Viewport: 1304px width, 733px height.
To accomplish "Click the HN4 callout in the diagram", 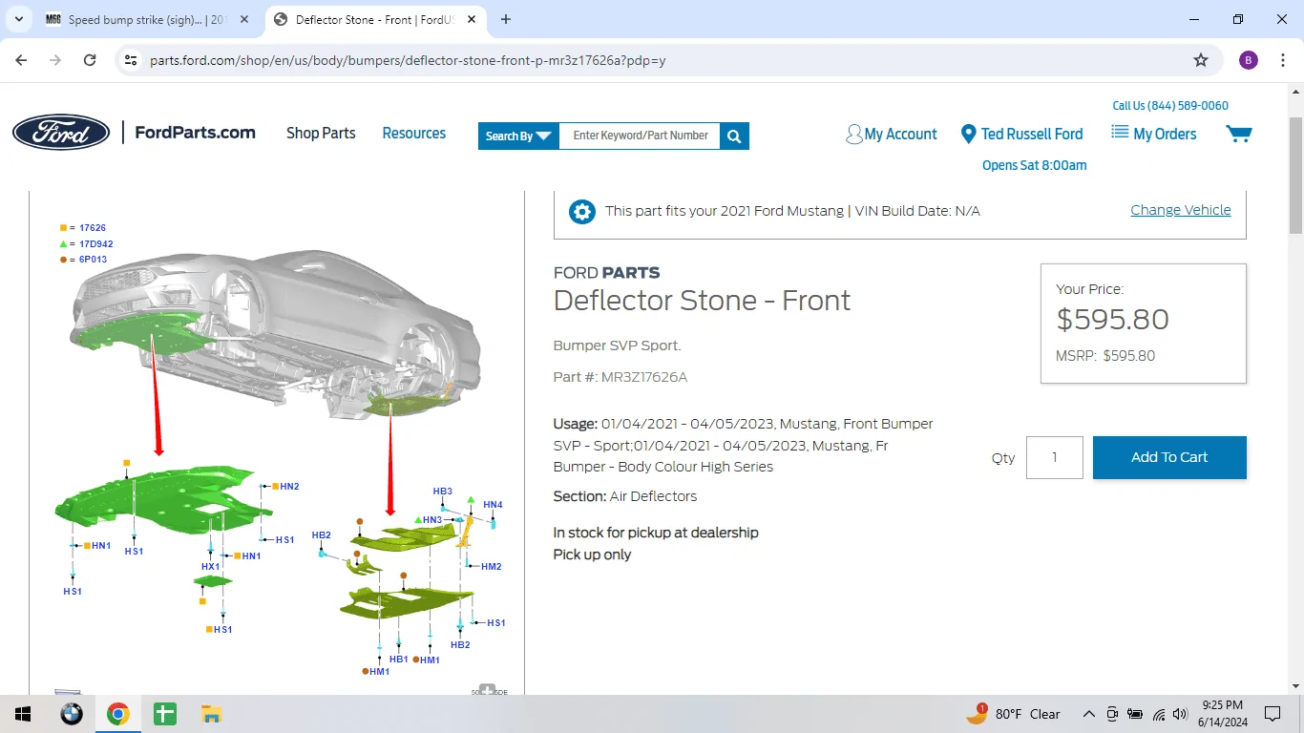I will click(493, 505).
